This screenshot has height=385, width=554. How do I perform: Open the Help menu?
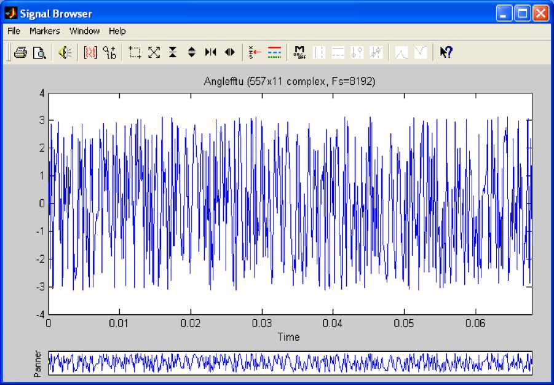click(x=117, y=31)
